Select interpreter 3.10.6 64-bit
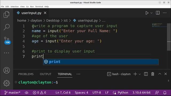171x96 pixels. click(x=142, y=93)
